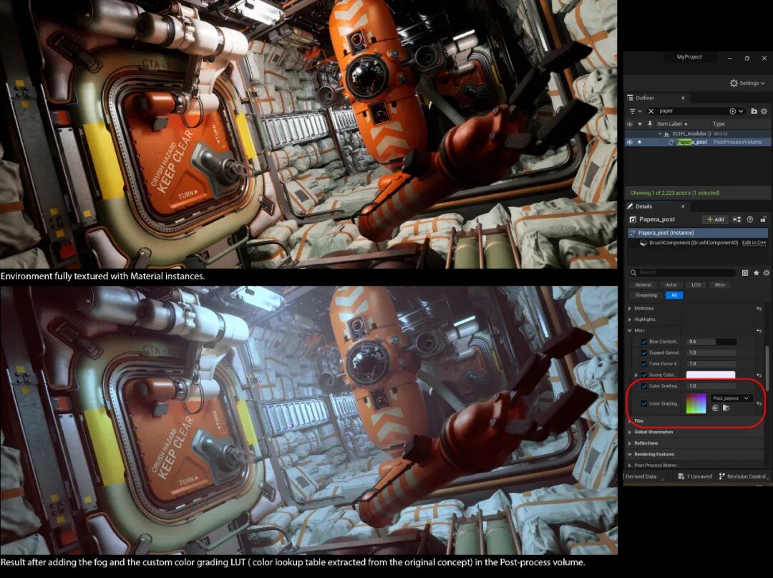
Task: Reset the Misc section to default arrow
Action: pos(759,331)
